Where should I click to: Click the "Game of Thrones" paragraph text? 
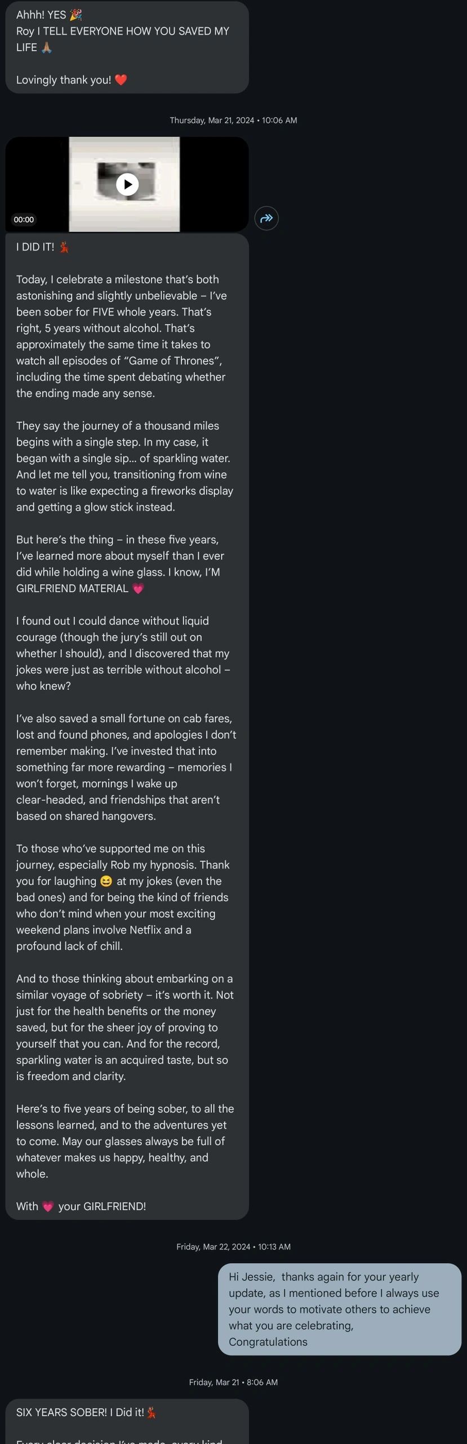click(121, 336)
